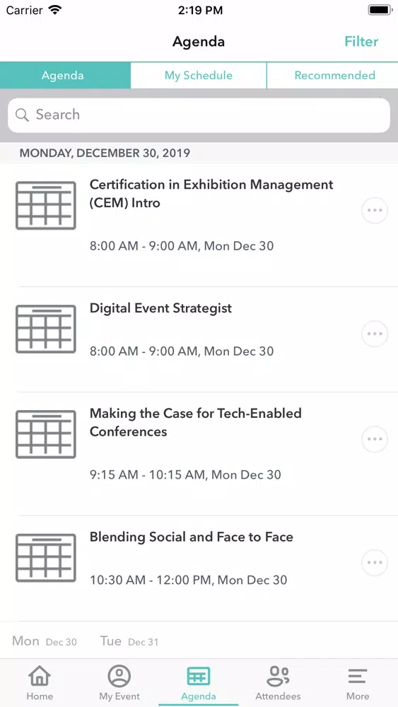Tap the Agenda icon in bottom bar
The height and width of the screenshot is (707, 398).
pos(199,676)
